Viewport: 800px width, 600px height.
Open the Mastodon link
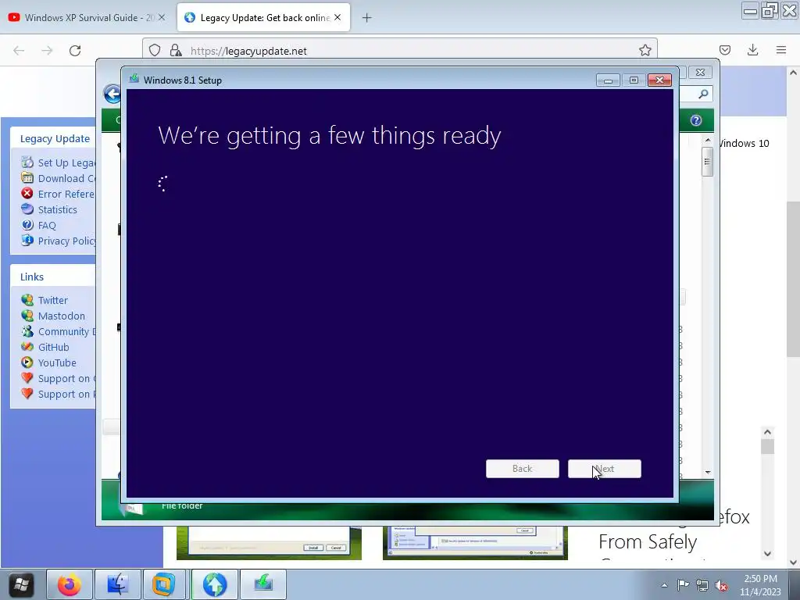(x=61, y=316)
